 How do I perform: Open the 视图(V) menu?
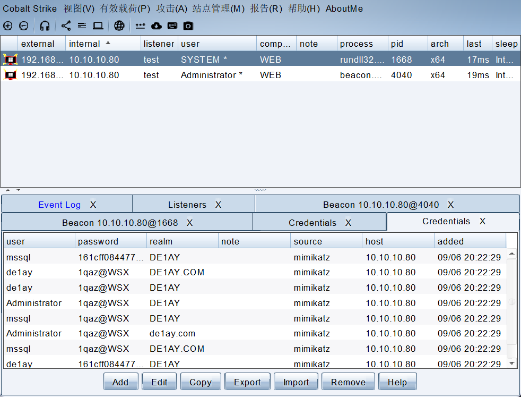(x=79, y=9)
